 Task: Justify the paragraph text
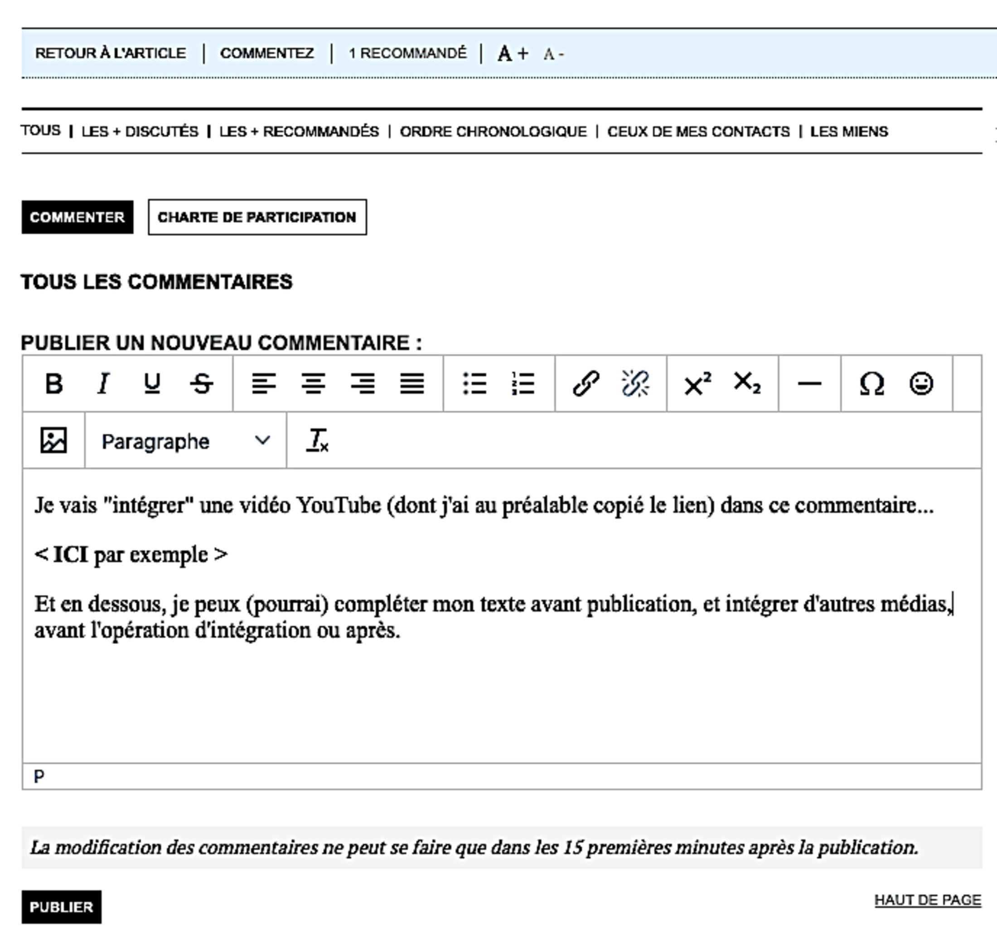412,384
